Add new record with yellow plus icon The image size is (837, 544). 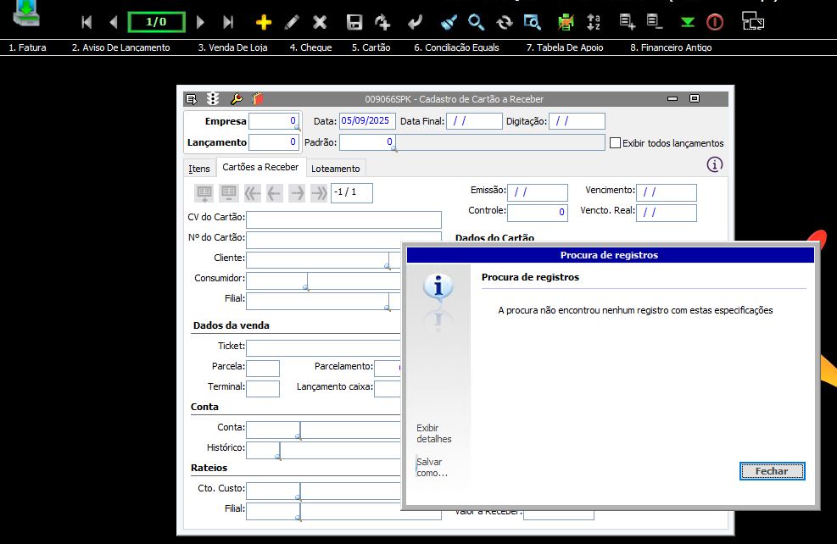[x=264, y=22]
